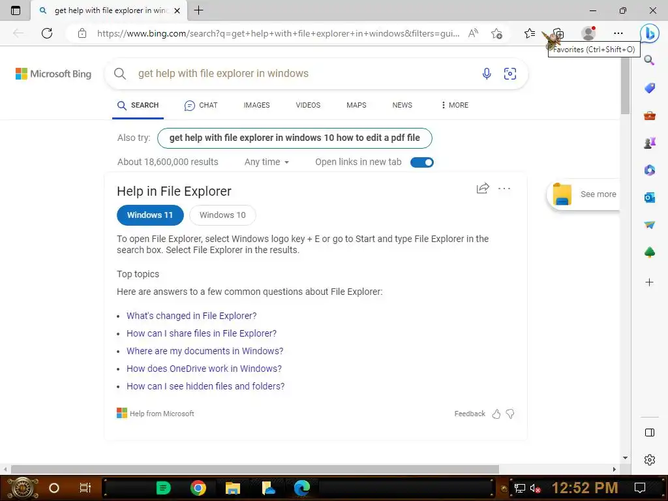Screen dimensions: 668x501
Task: Open the sidebar Drop paper plane icon
Action: click(x=649, y=224)
